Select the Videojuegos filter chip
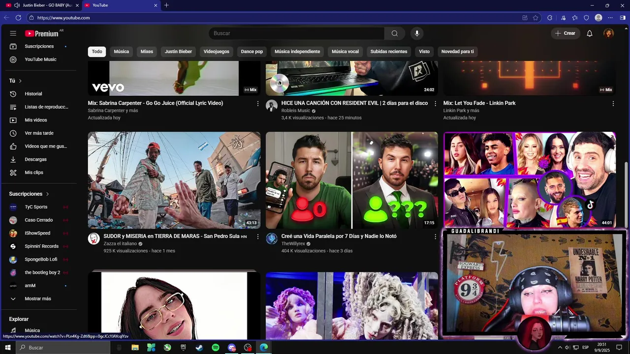The height and width of the screenshot is (354, 630). (x=217, y=52)
